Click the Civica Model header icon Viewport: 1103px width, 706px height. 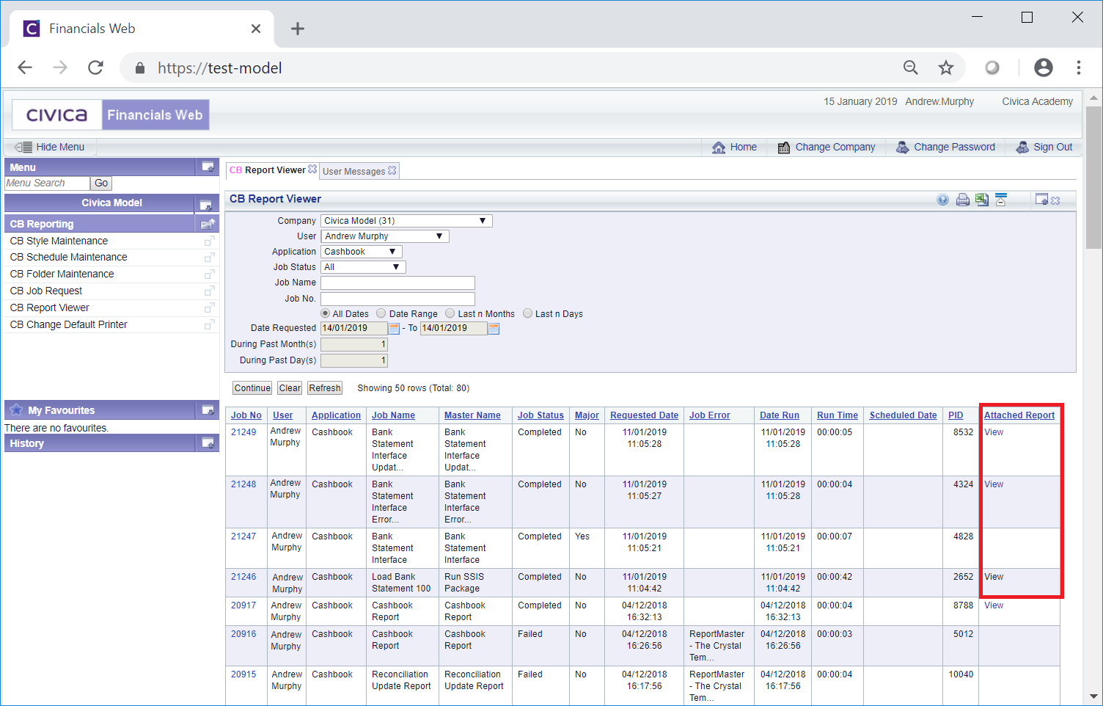(x=206, y=204)
